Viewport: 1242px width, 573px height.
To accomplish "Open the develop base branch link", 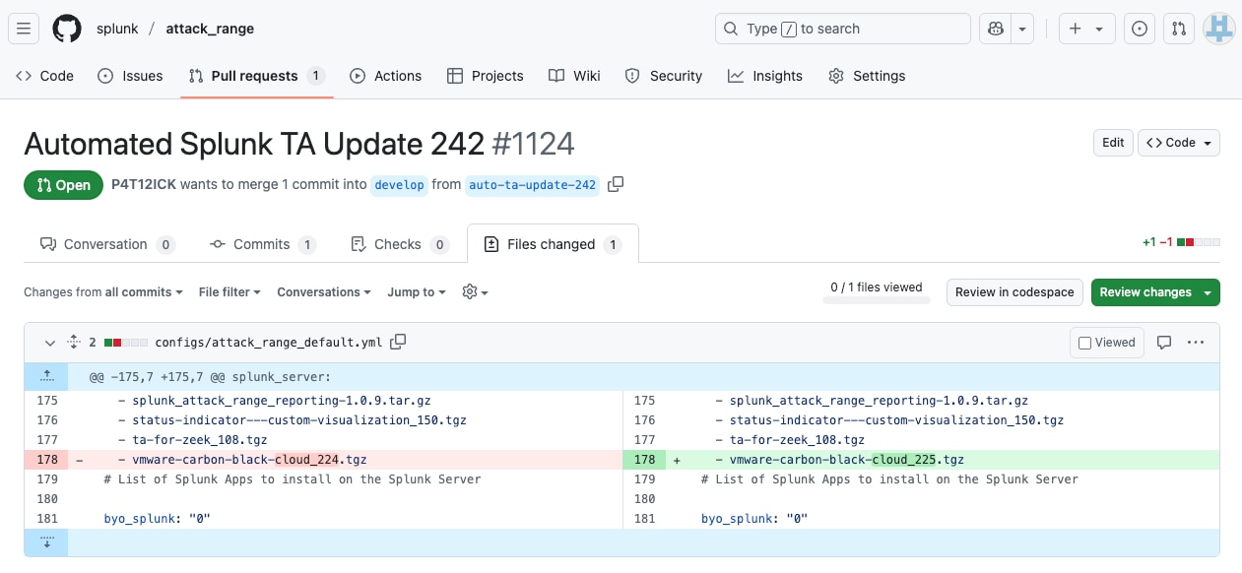I will (400, 185).
